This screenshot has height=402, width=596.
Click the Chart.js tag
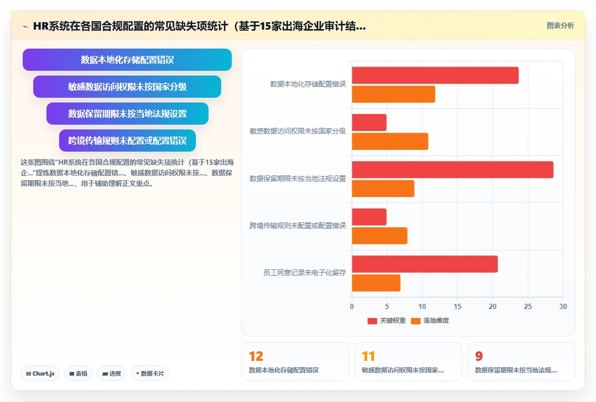40,373
